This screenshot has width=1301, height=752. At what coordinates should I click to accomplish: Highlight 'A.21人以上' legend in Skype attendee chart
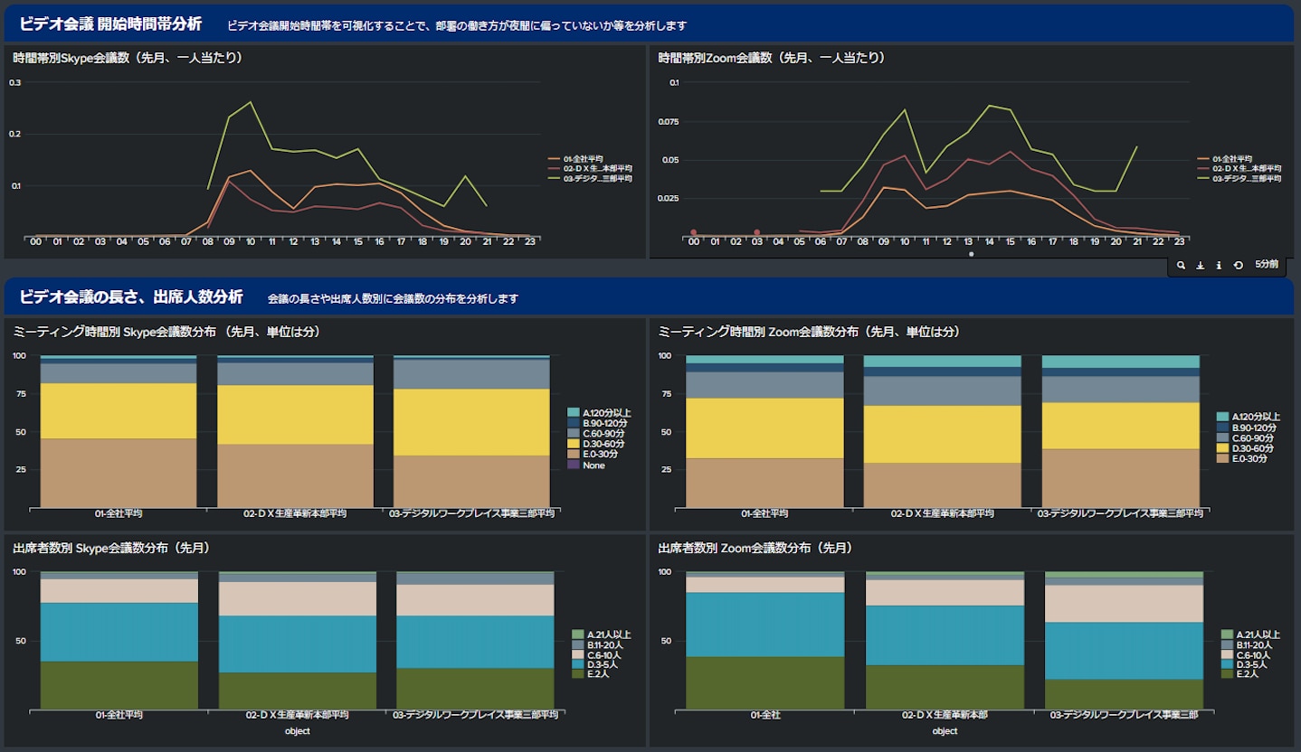[x=602, y=634]
